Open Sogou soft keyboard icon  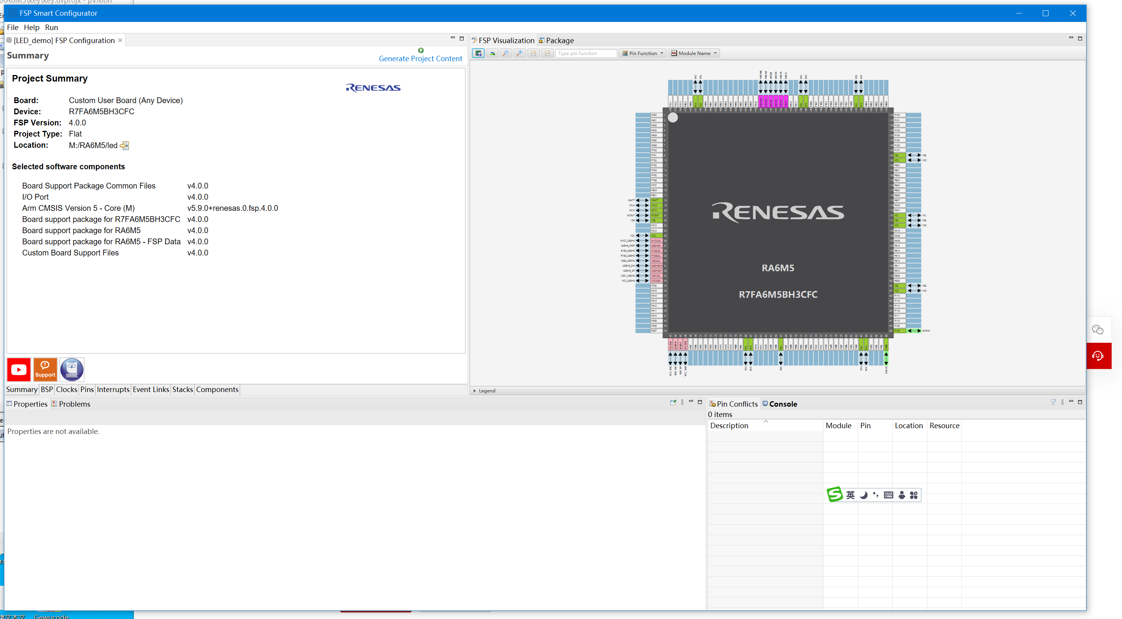pyautogui.click(x=888, y=495)
